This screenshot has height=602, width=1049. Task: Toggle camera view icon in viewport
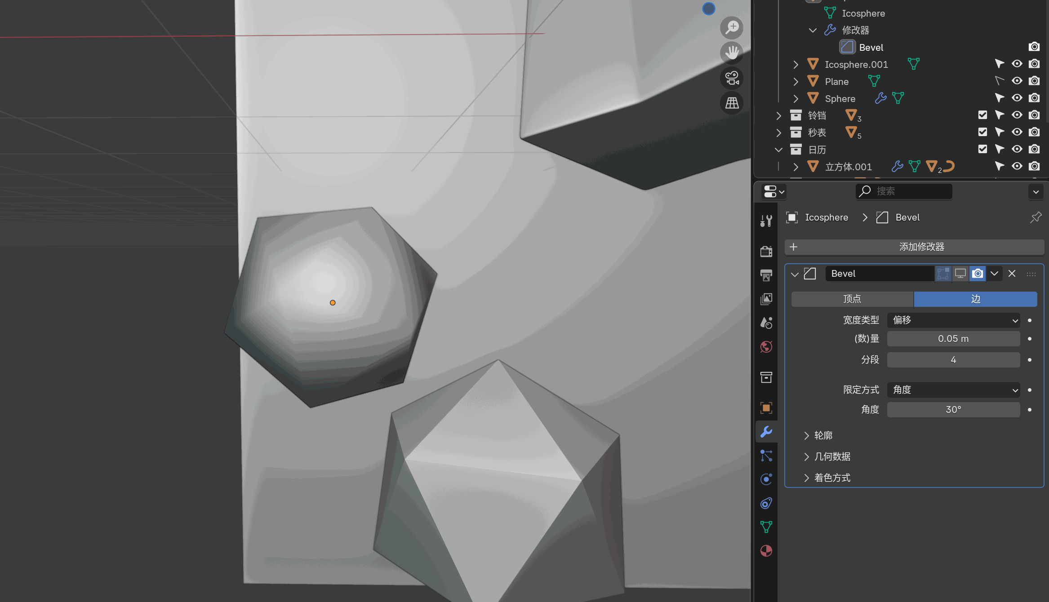[732, 78]
